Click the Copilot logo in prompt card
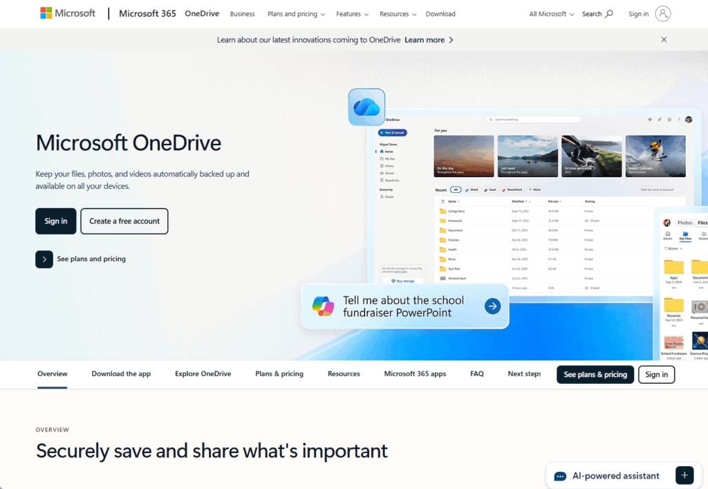This screenshot has height=489, width=708. [x=323, y=306]
